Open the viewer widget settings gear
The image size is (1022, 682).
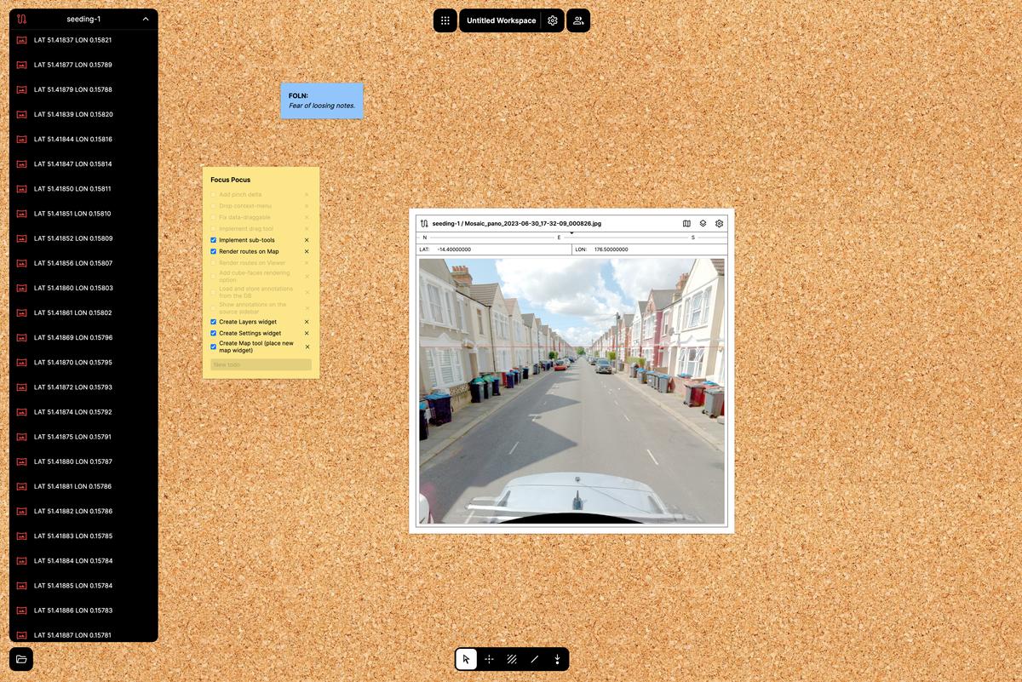(719, 223)
